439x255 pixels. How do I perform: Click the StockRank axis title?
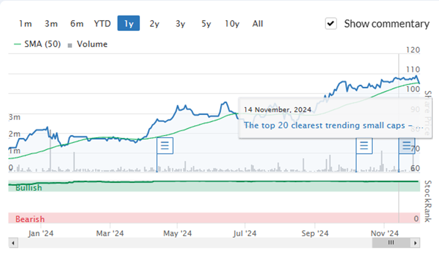pyautogui.click(x=427, y=201)
